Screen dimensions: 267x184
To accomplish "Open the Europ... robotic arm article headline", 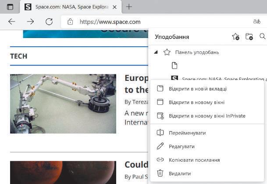I will 136,84.
